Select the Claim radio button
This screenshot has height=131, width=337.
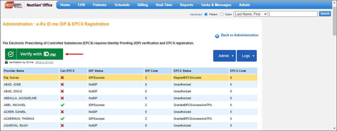(x=222, y=14)
